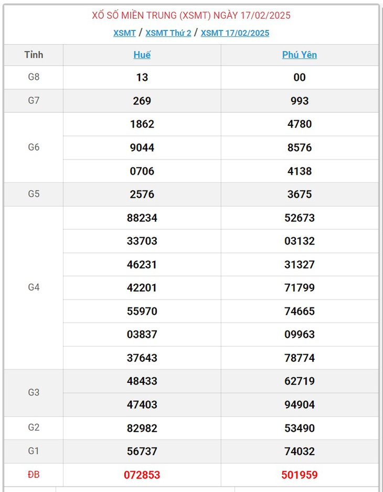383x492 pixels.
Task: Open the XSMT 17/02/2025 link
Action: pos(235,33)
